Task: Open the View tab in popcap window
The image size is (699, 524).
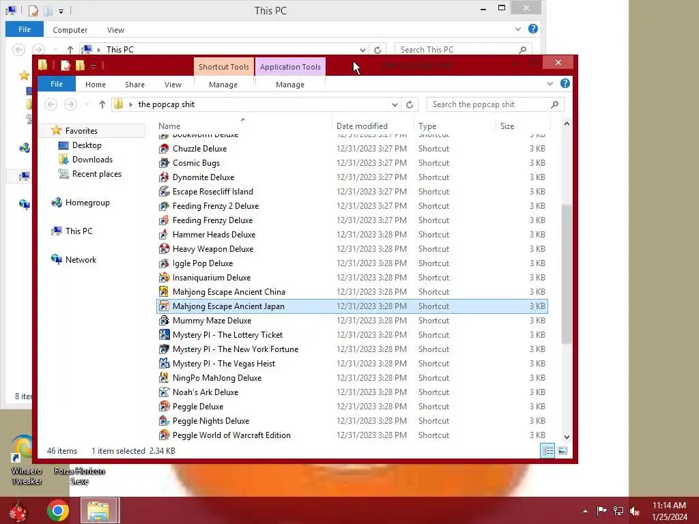Action: (x=173, y=85)
